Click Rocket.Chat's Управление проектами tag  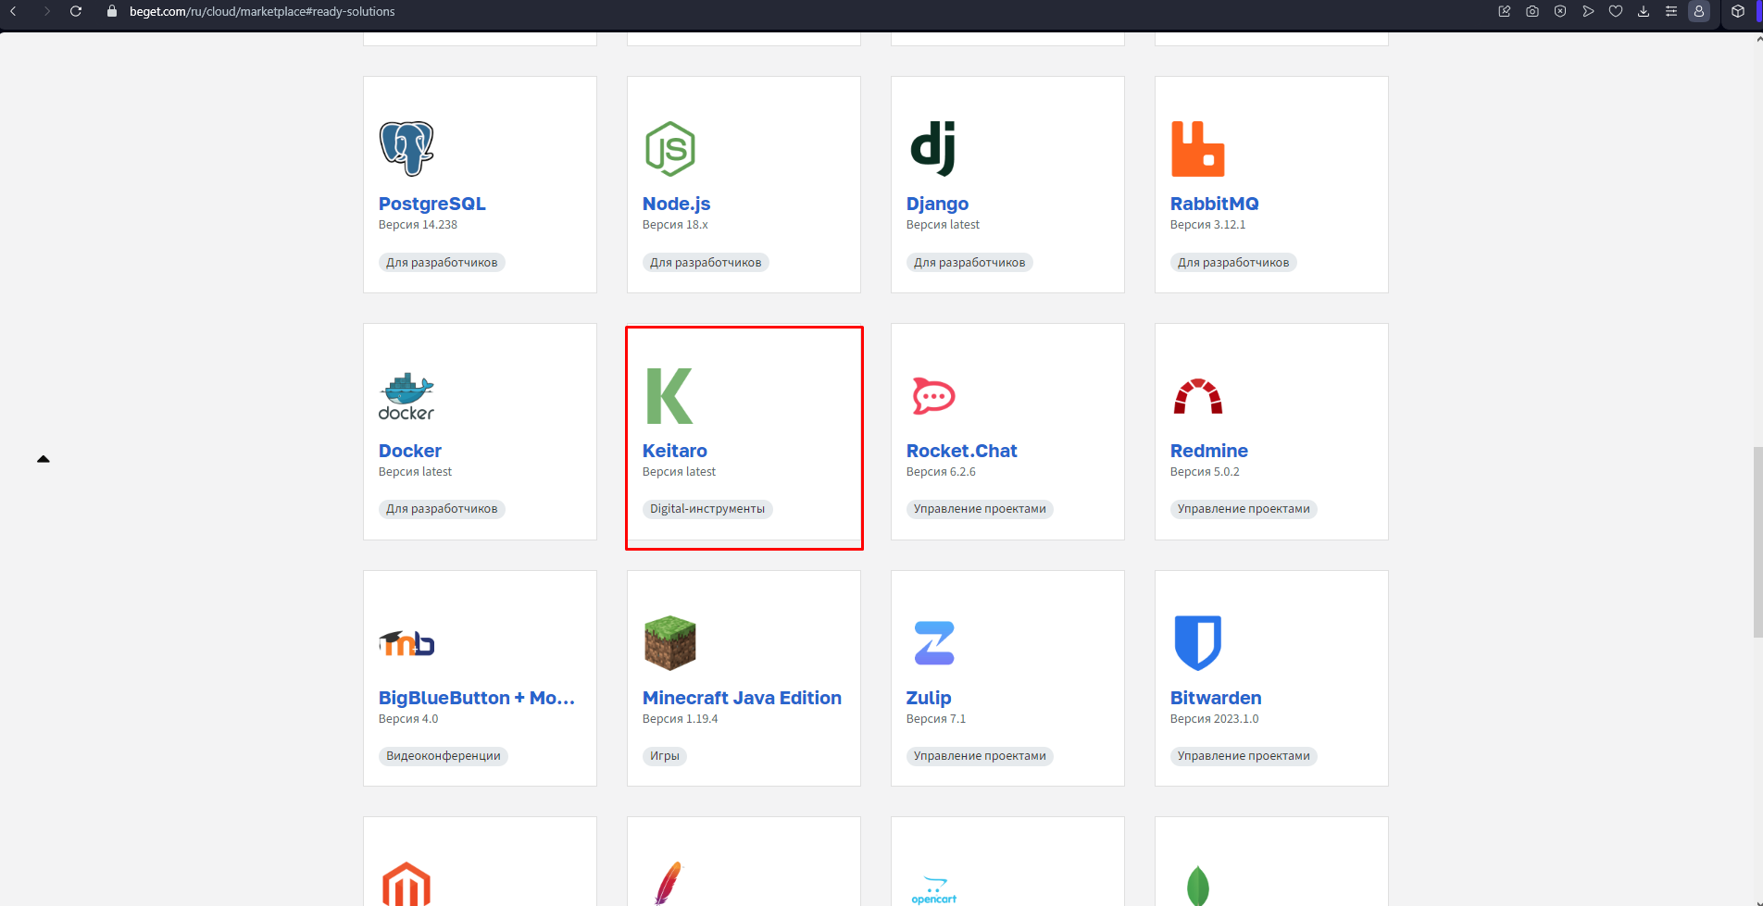point(980,509)
